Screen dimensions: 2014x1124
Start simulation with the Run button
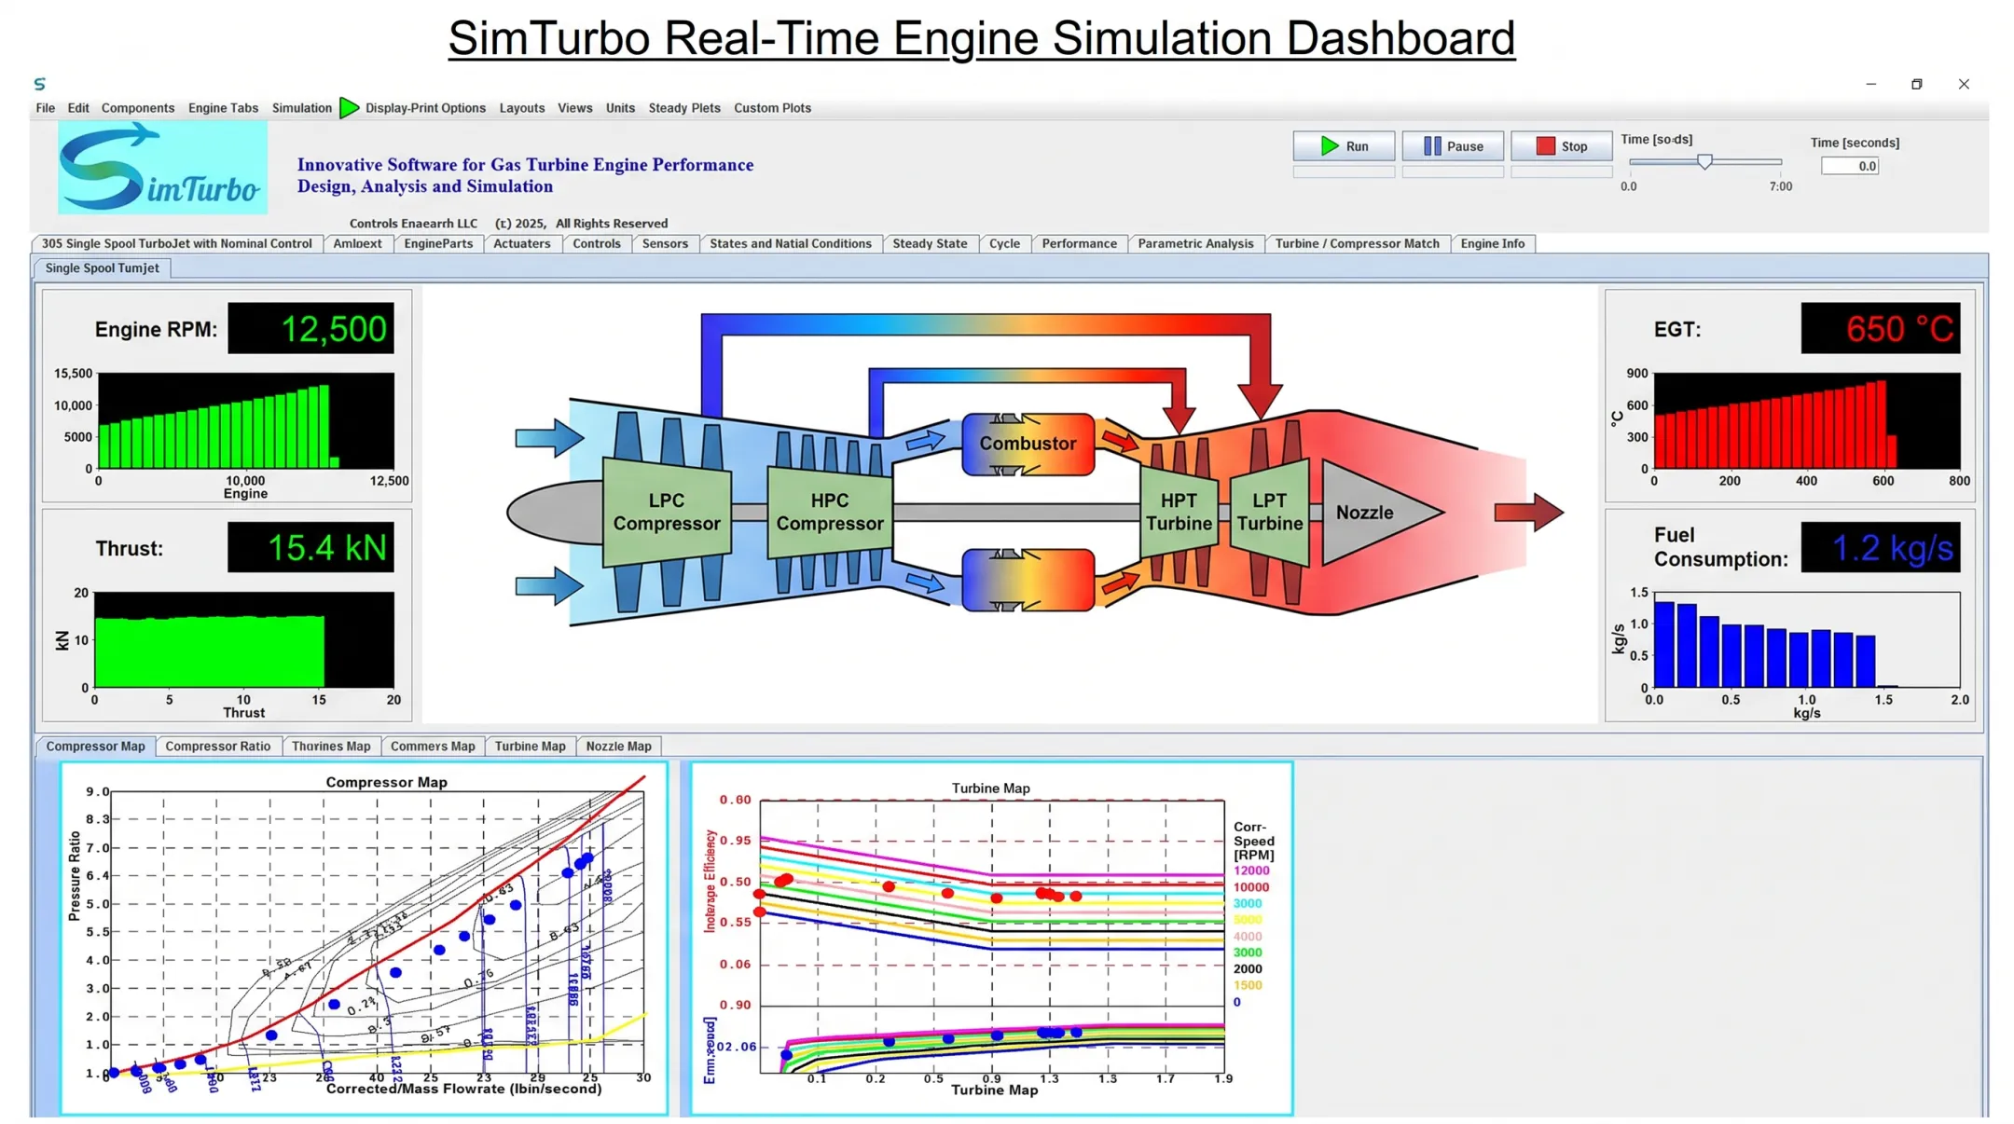click(1344, 146)
